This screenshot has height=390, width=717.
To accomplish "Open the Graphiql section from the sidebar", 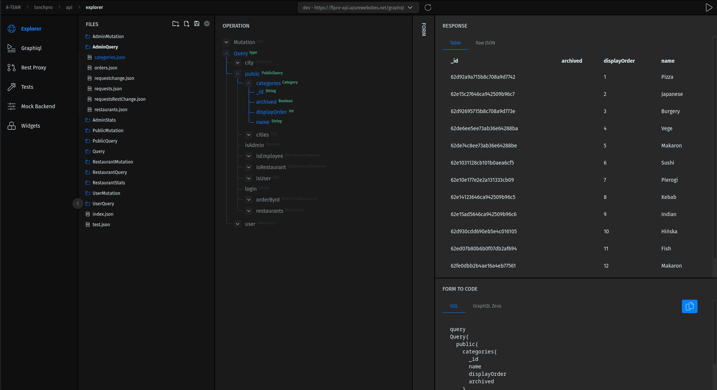I will coord(31,48).
